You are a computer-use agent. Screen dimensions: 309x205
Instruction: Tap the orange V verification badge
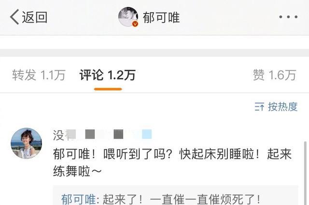135,24
